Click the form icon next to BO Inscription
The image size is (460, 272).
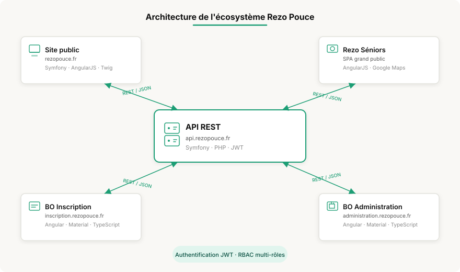34,206
